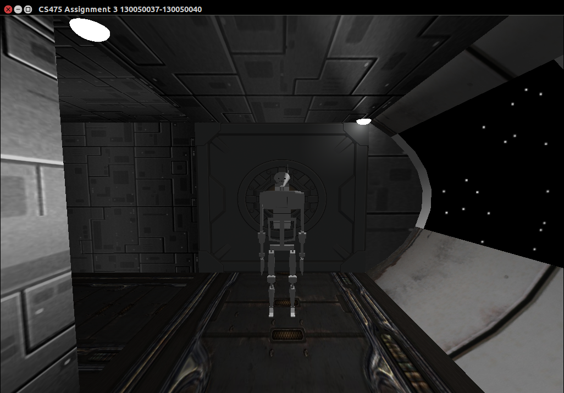Viewport: 564px width, 393px height.
Task: Click the starry space window on the right
Action: [x=495, y=165]
